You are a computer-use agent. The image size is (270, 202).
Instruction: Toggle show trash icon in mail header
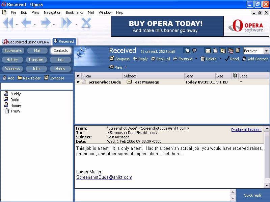(215, 51)
